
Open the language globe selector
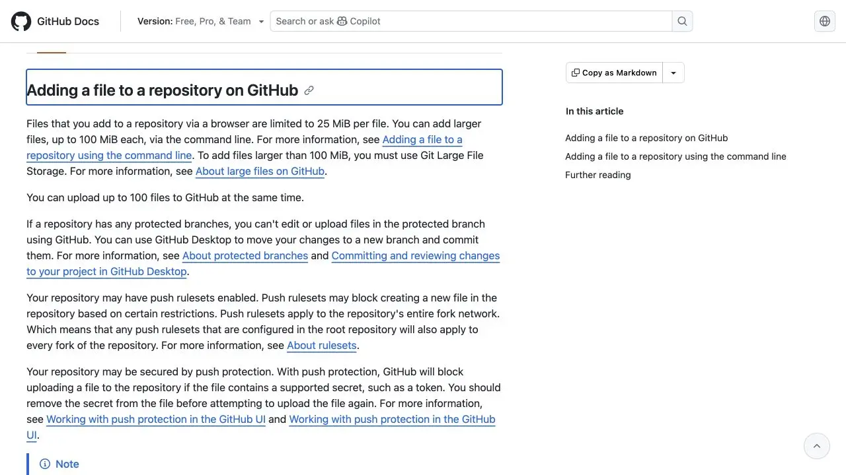click(x=825, y=21)
